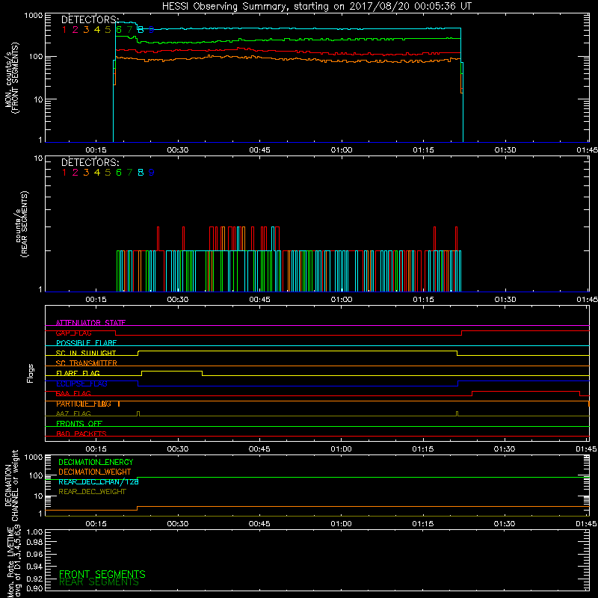
Task: Click the 0.90 livetime y-axis label
Action: coord(34,588)
